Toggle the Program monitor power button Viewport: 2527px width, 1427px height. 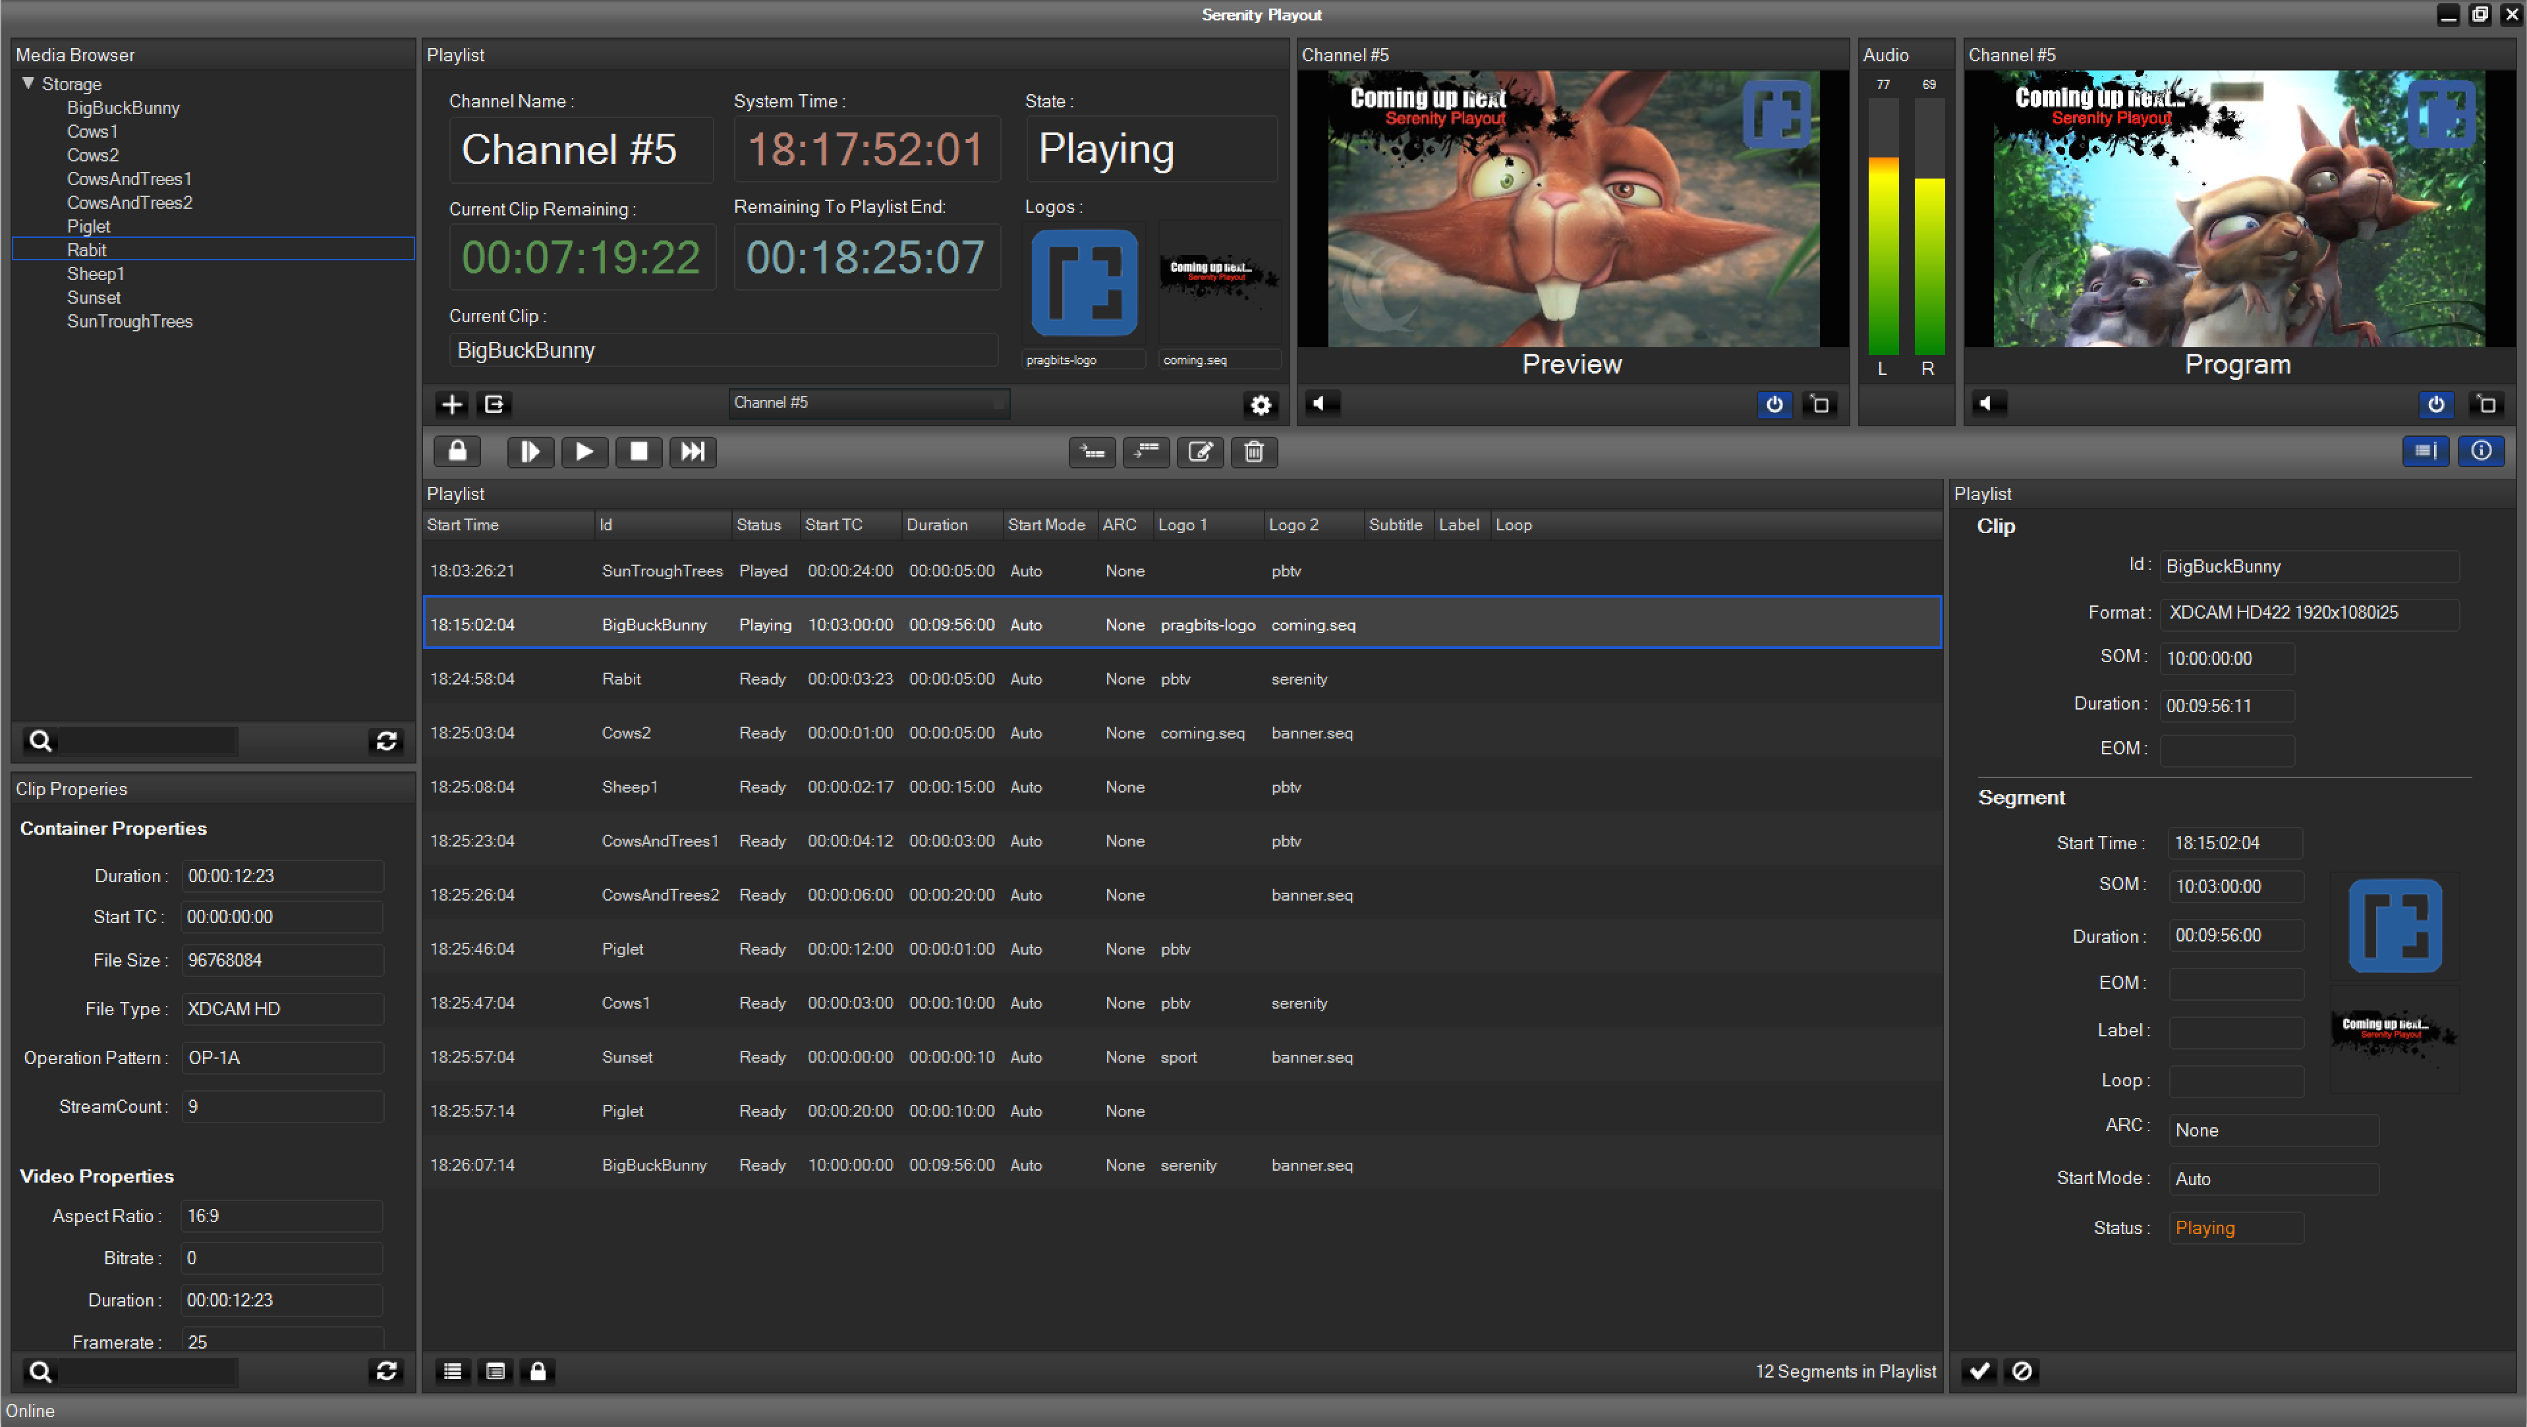tap(2437, 404)
